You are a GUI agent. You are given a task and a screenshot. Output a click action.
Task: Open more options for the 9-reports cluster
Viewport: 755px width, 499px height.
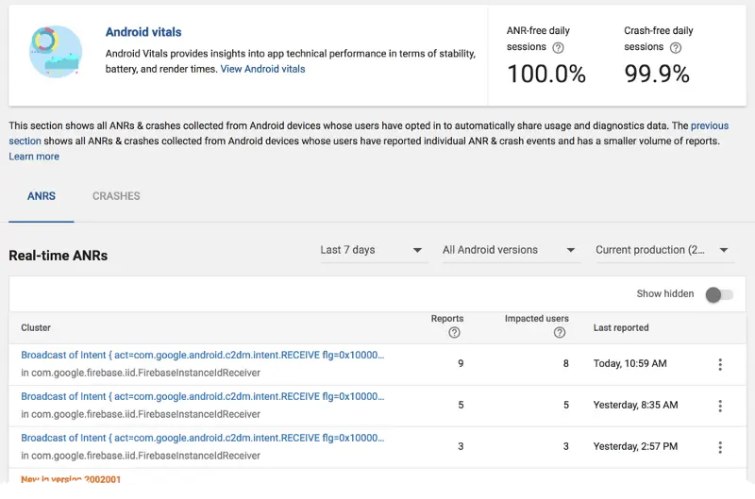tap(720, 364)
